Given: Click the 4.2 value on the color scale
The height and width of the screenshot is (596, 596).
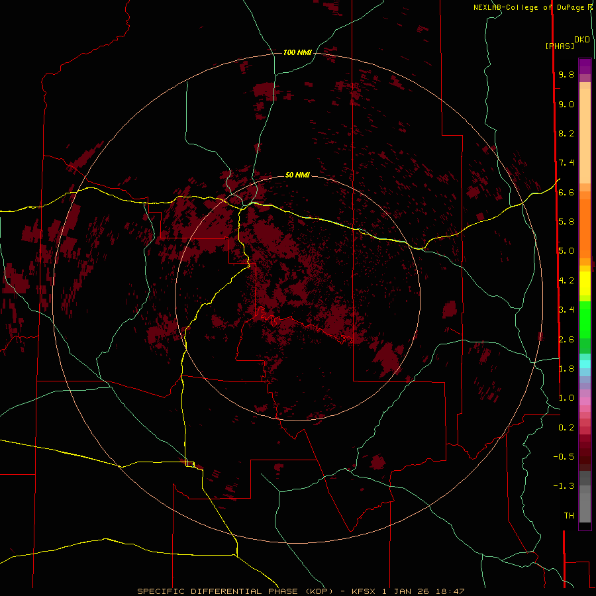Looking at the screenshot, I should tap(566, 281).
